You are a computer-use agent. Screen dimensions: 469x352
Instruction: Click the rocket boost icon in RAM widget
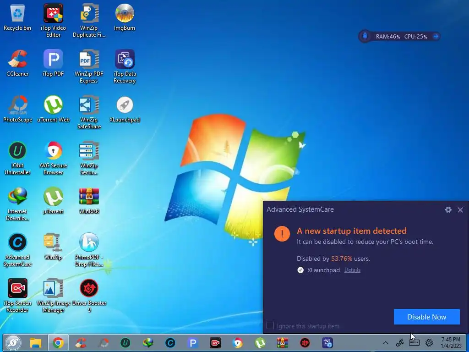point(365,36)
